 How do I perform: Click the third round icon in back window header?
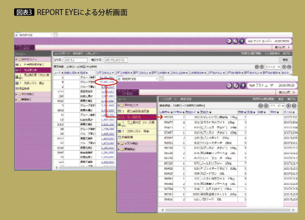[241, 41]
